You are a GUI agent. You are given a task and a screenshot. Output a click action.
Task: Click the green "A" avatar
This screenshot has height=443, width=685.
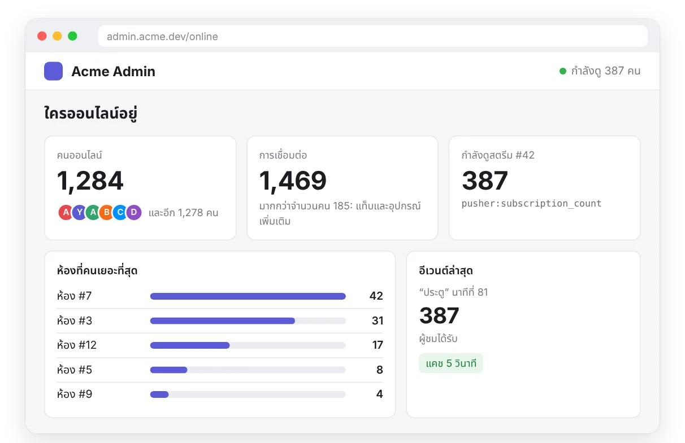click(x=93, y=212)
